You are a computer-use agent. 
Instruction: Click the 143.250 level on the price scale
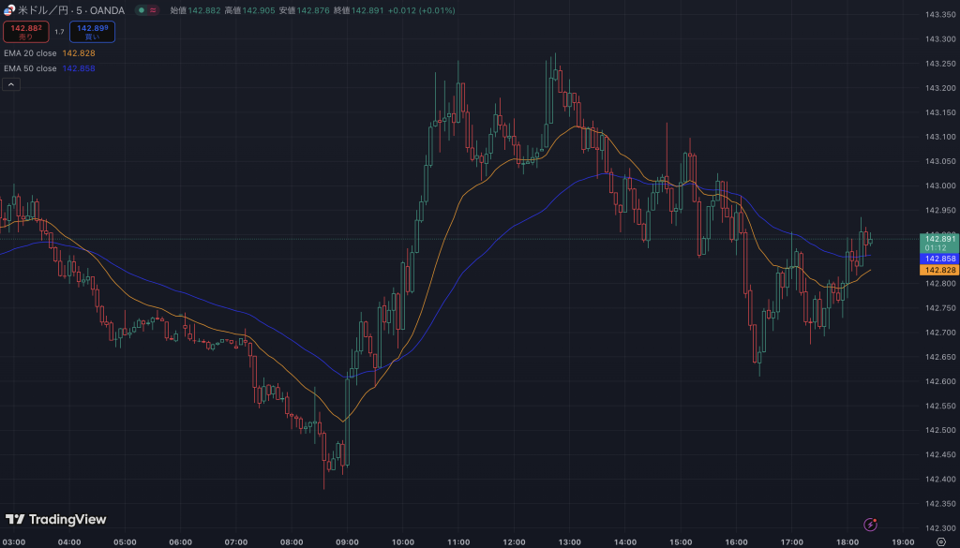[x=939, y=64]
